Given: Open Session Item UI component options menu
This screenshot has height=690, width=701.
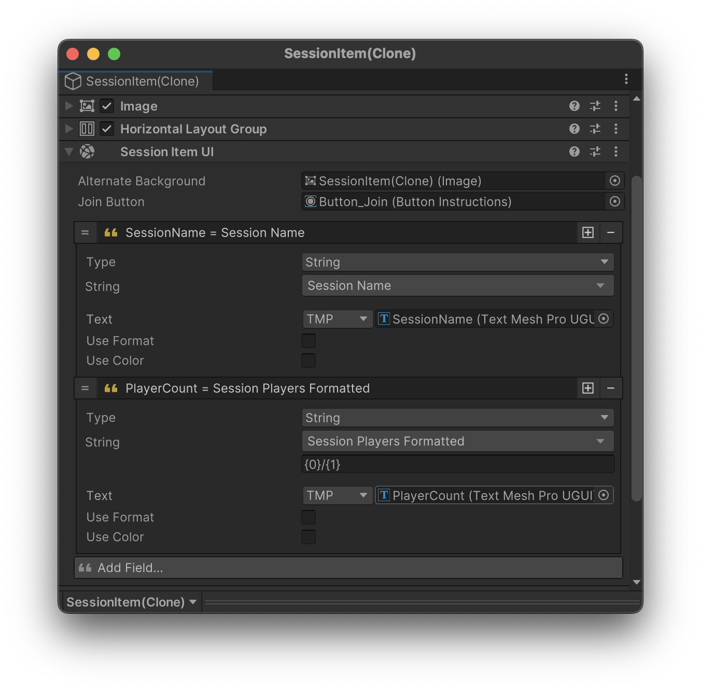Looking at the screenshot, I should pos(615,151).
